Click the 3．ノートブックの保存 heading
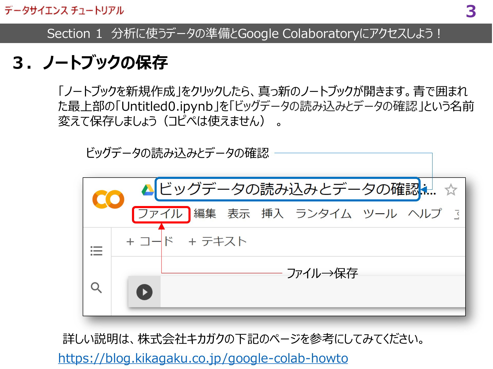 (90, 62)
